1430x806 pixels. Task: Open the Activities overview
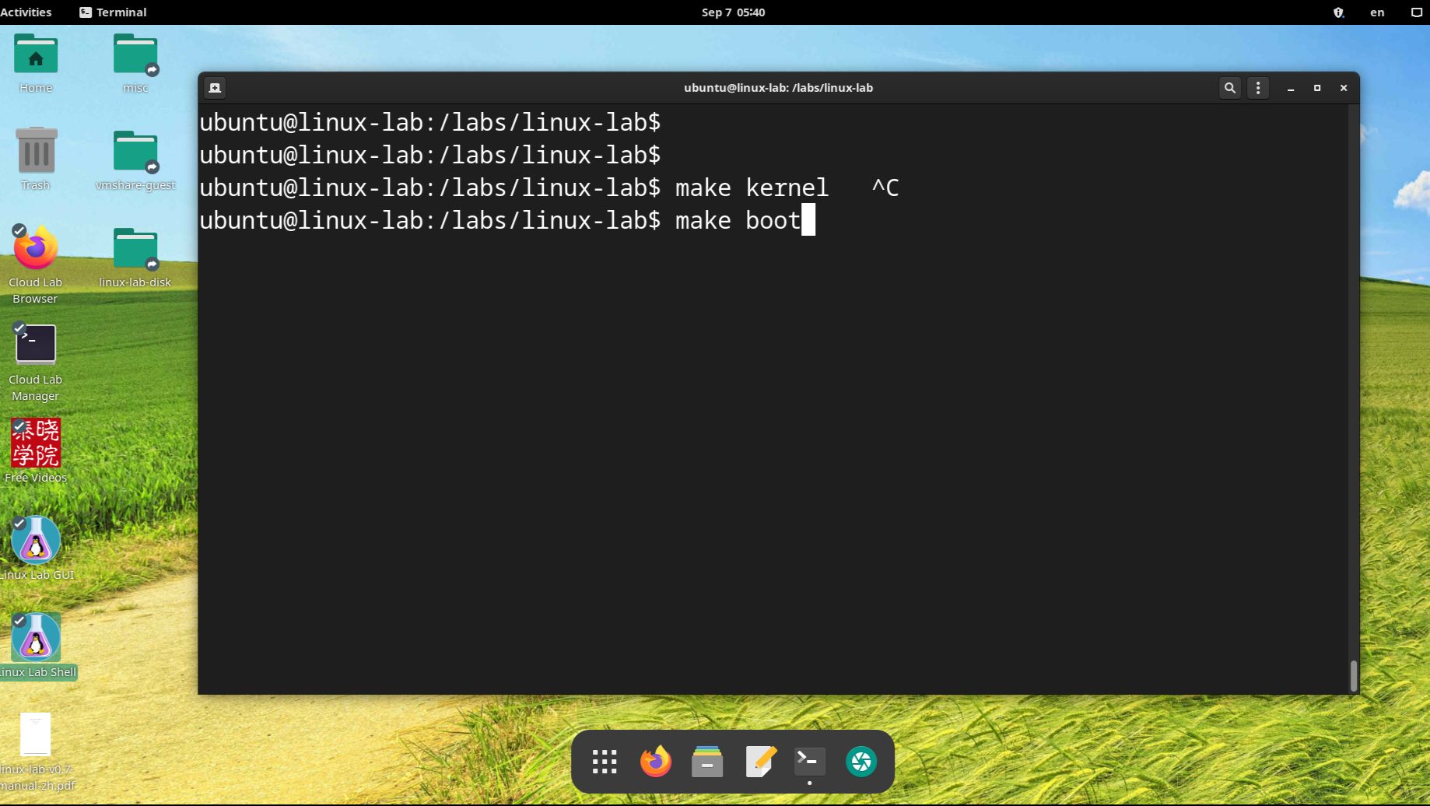pos(26,12)
